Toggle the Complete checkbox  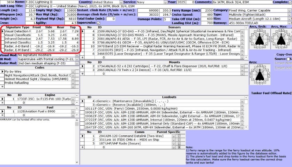290,2
